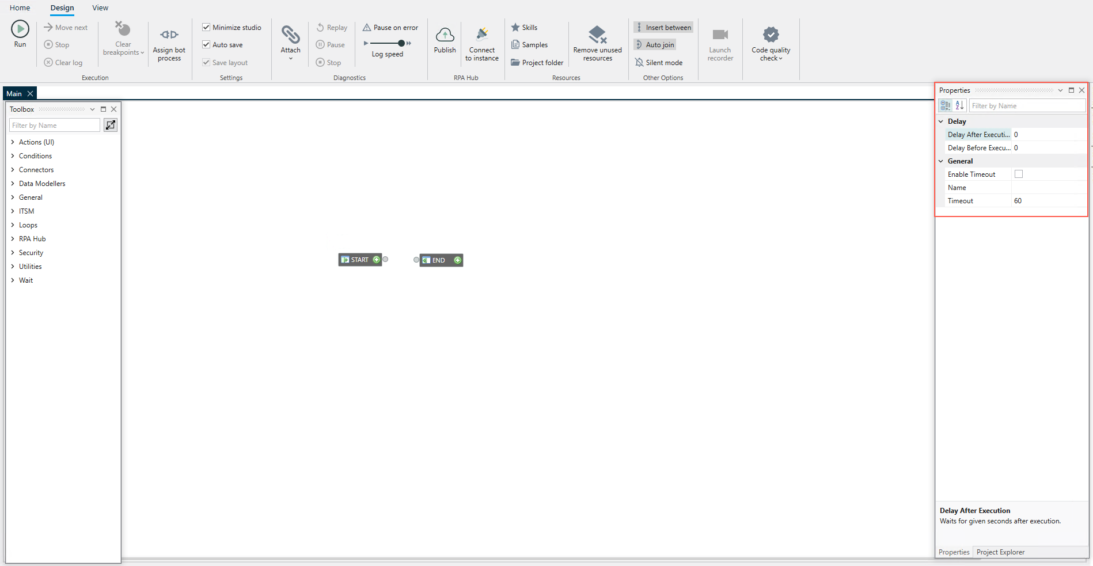Collapse the Delay properties group
1093x566 pixels.
coord(941,121)
